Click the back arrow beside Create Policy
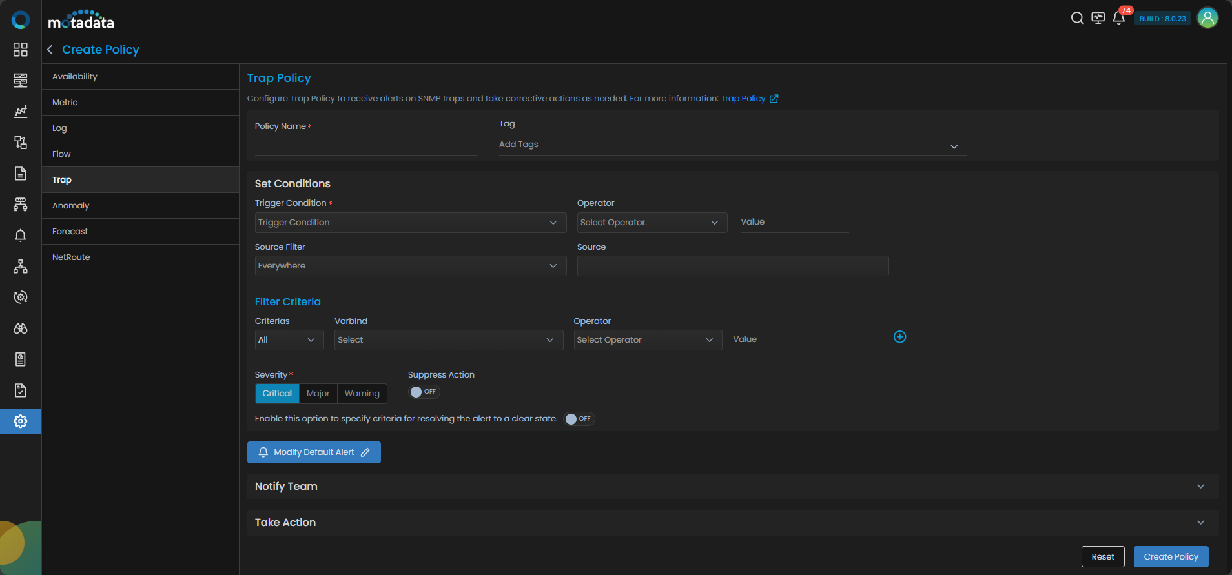The width and height of the screenshot is (1232, 575). (50, 50)
